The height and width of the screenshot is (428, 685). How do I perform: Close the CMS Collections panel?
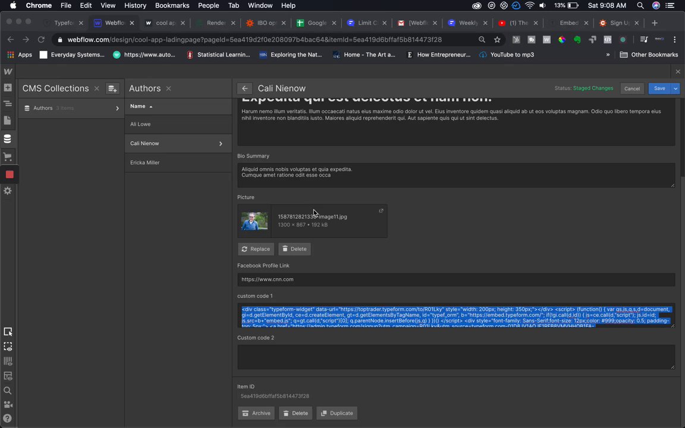pos(96,89)
